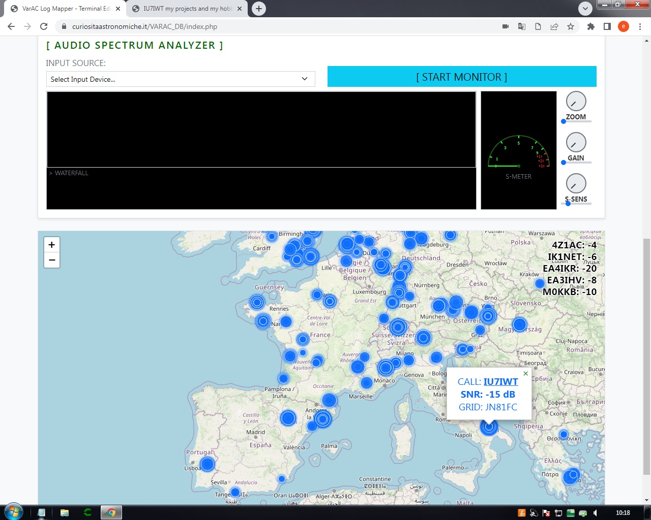Click the ZOOM slider handle
The width and height of the screenshot is (651, 520).
click(x=564, y=121)
